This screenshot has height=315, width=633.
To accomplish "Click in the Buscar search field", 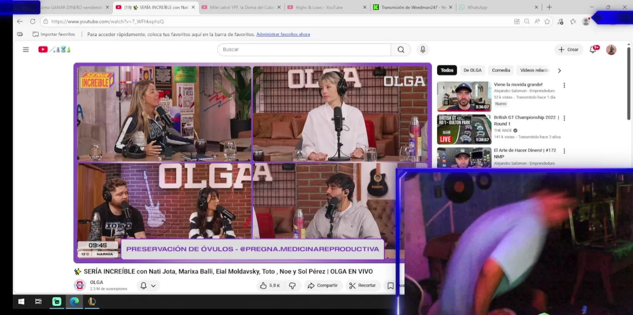I will click(x=304, y=49).
